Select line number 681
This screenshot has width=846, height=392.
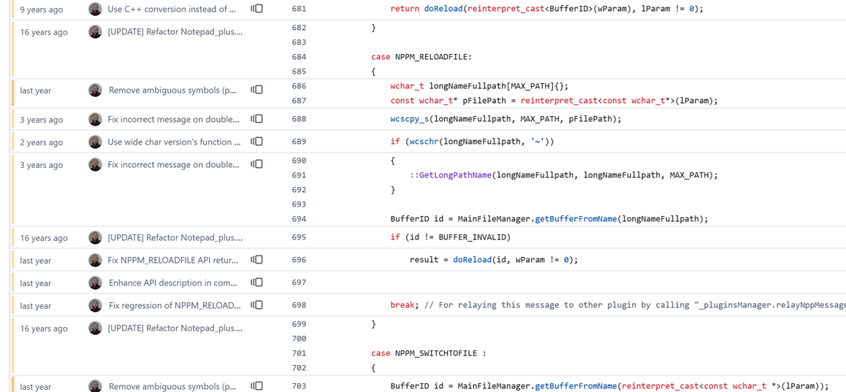tap(298, 9)
